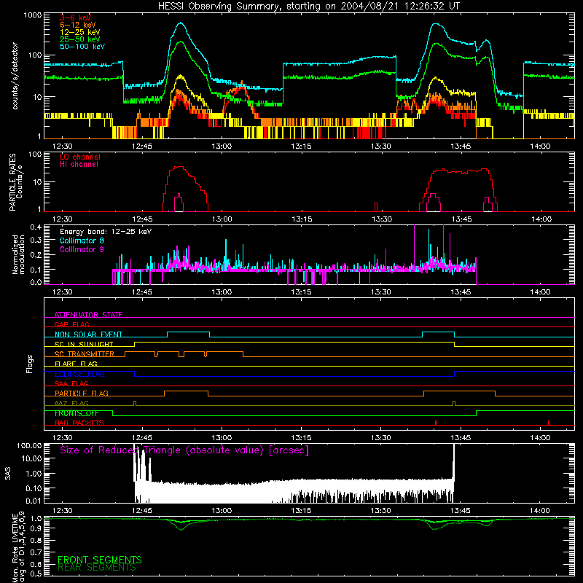Click the BAD PACKETS flag label

click(79, 423)
